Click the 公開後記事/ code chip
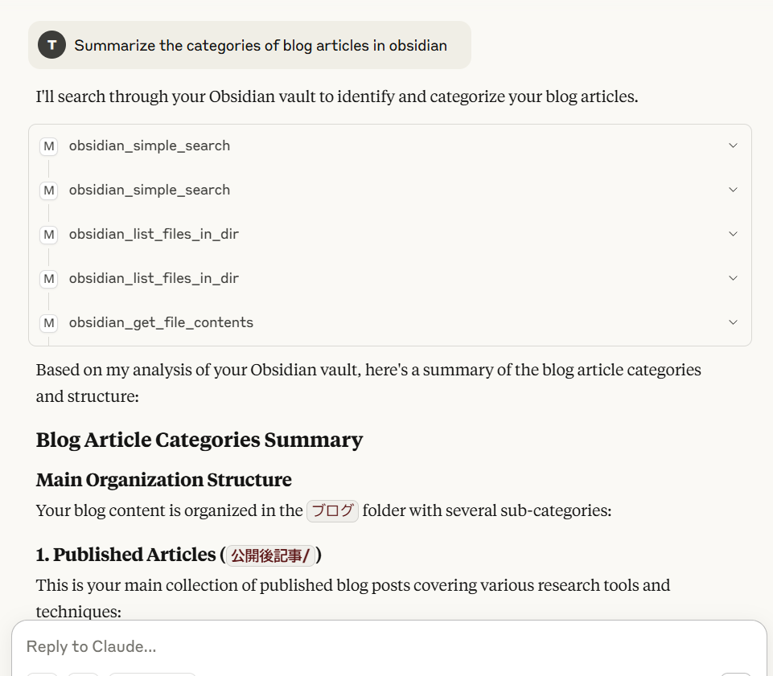 270,555
